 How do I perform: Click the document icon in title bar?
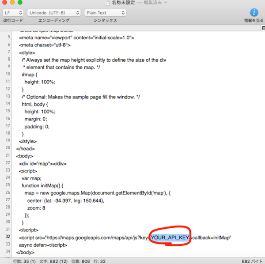[x=107, y=3]
